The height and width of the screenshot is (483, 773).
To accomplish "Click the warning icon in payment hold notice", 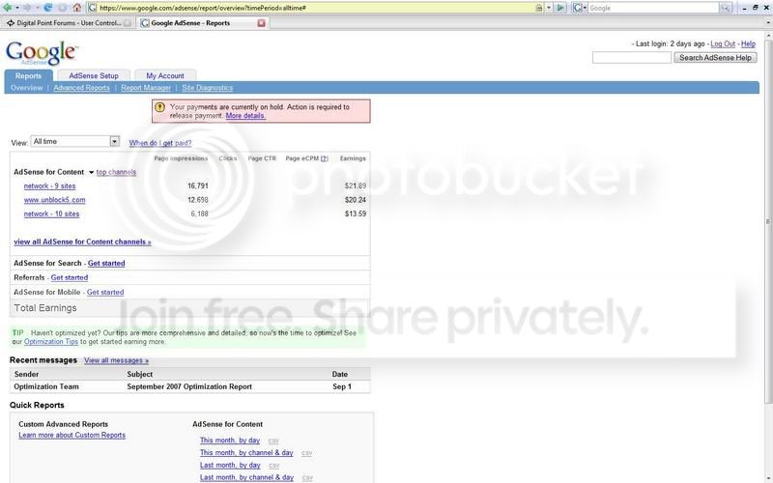I will [x=159, y=107].
